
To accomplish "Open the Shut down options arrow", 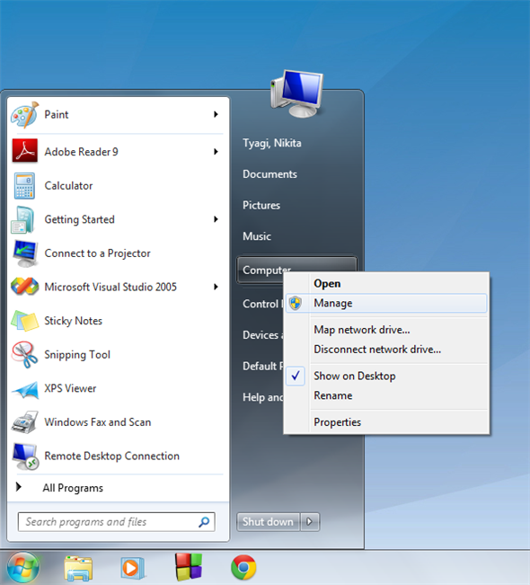I will (310, 521).
